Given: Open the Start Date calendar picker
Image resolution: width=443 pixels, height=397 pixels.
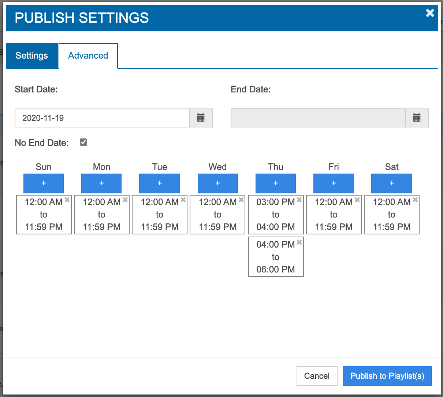Looking at the screenshot, I should pos(201,118).
